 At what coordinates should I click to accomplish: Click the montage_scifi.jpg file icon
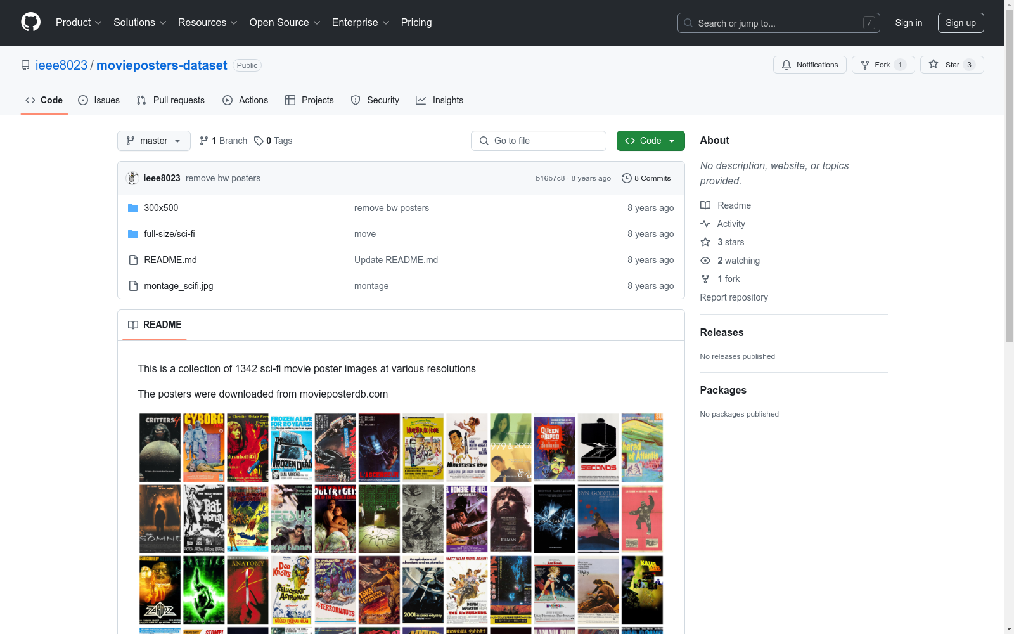tap(133, 286)
